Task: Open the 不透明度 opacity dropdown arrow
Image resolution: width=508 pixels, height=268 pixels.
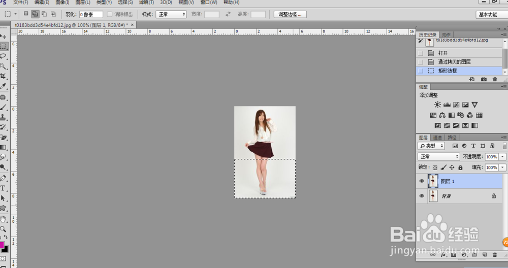Action: [502, 157]
